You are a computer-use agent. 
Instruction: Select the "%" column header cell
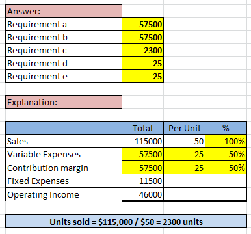[x=226, y=128]
